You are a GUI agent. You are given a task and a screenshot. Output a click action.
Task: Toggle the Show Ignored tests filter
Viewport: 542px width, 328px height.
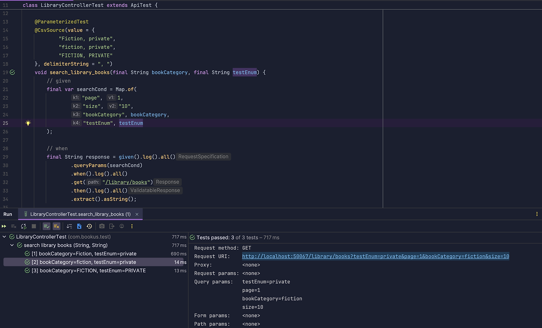pos(56,226)
